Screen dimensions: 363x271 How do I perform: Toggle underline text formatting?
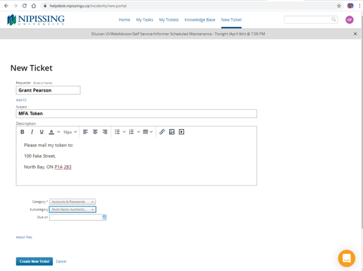[41, 132]
